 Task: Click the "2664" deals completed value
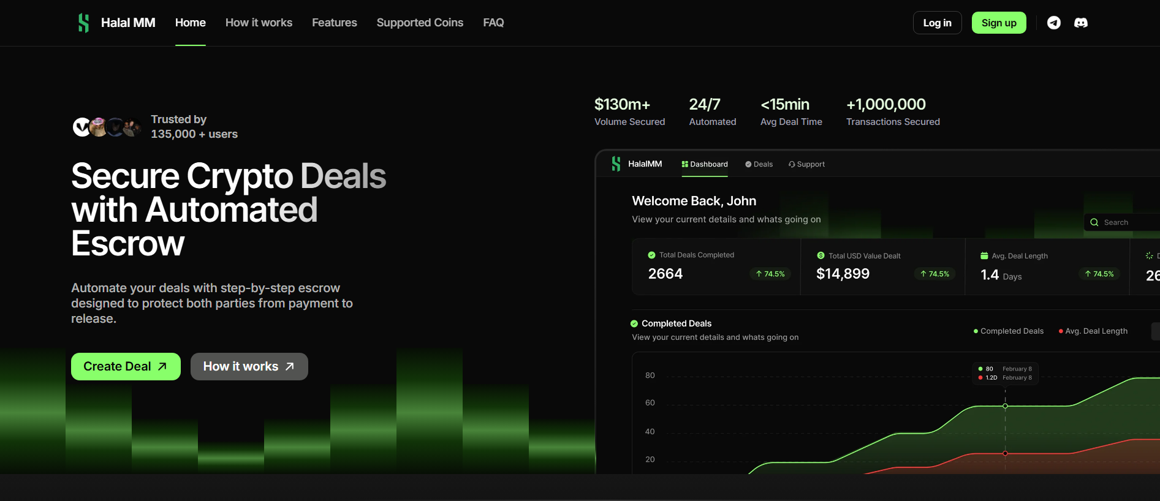[x=665, y=274]
